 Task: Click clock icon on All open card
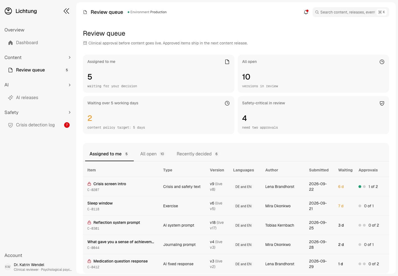click(x=382, y=62)
